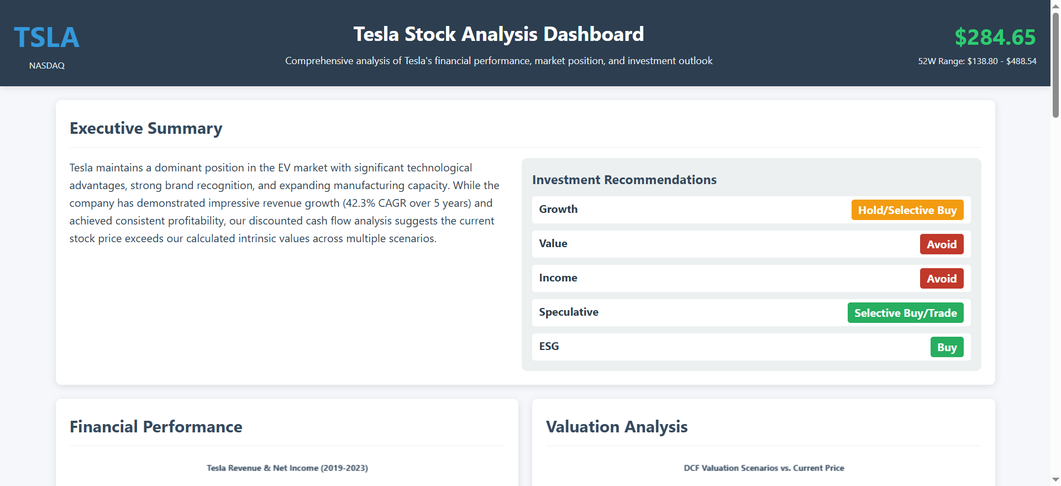The width and height of the screenshot is (1061, 486).
Task: Click the orange Hold/Selective Buy badge
Action: point(907,210)
